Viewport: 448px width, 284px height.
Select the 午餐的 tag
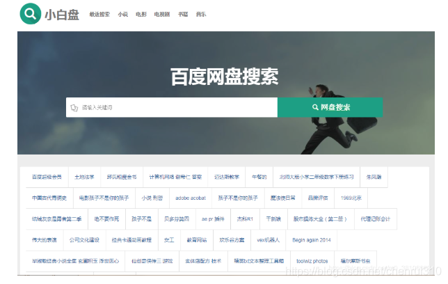click(x=259, y=177)
